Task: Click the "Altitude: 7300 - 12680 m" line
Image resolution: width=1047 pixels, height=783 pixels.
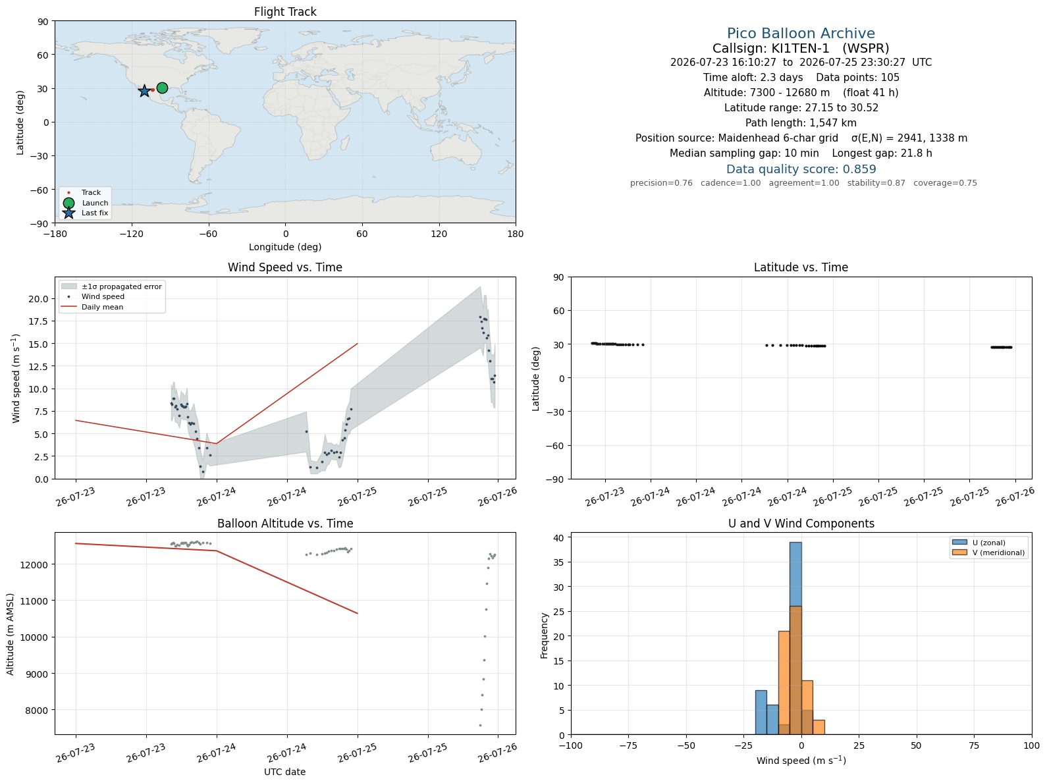Action: (801, 93)
